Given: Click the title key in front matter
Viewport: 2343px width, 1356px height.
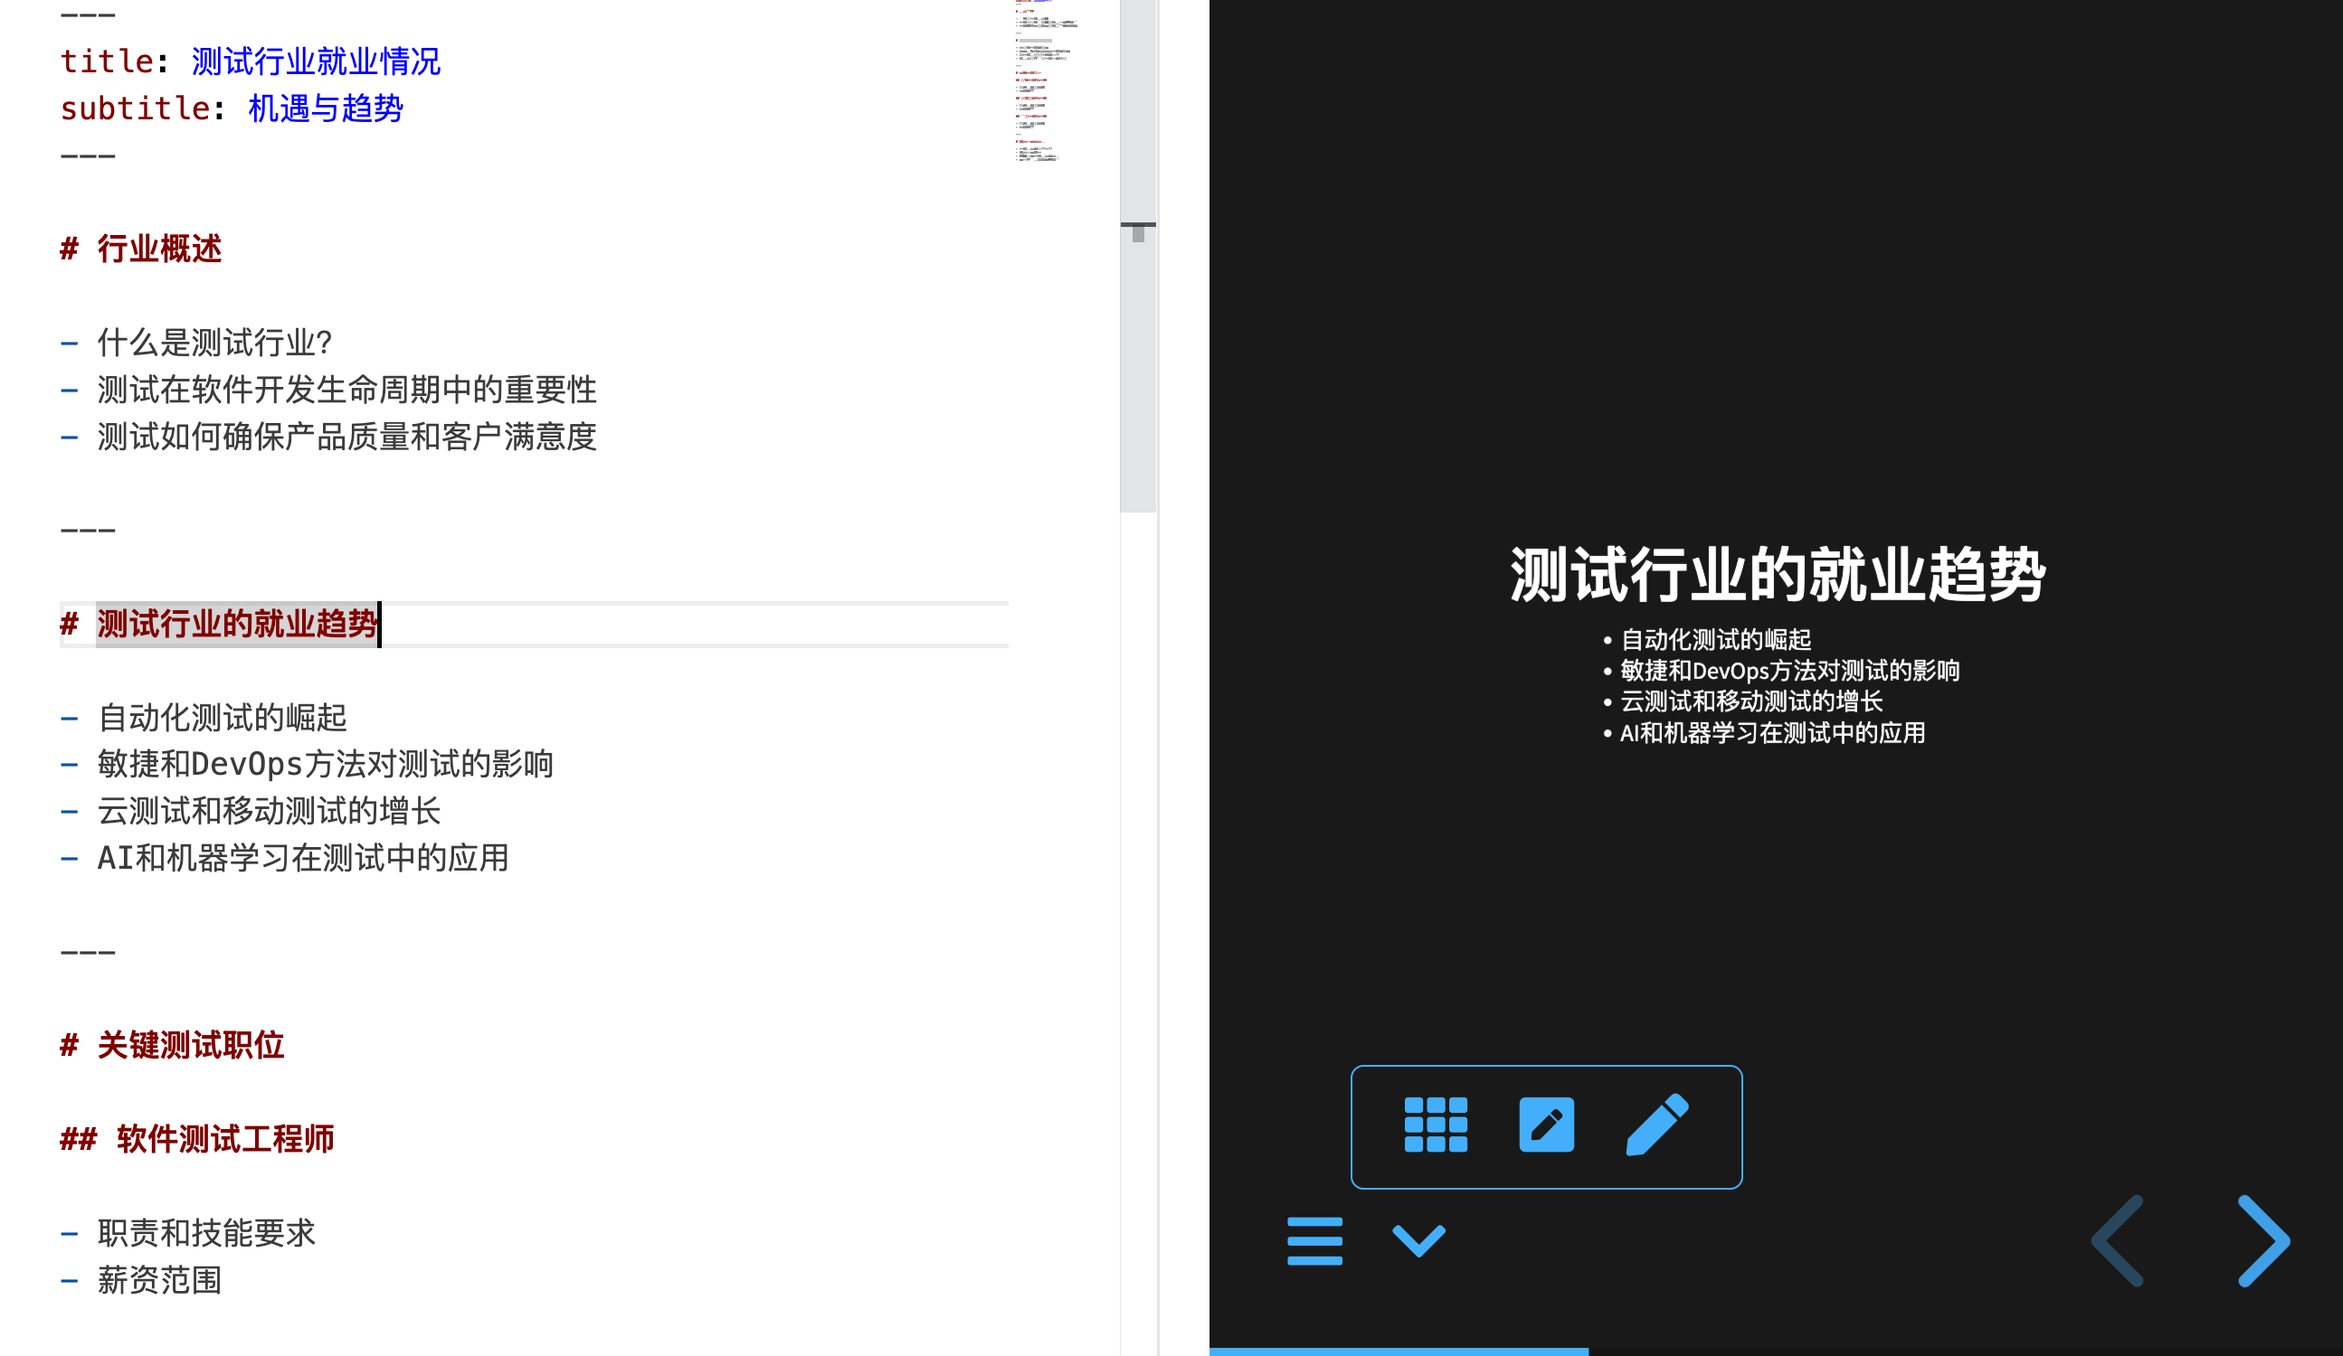Looking at the screenshot, I should pos(106,61).
